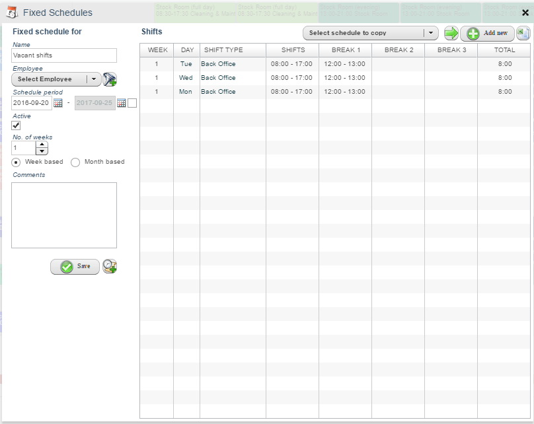This screenshot has width=534, height=424.
Task: Click the 8:00 total in Tue row
Action: pos(505,64)
